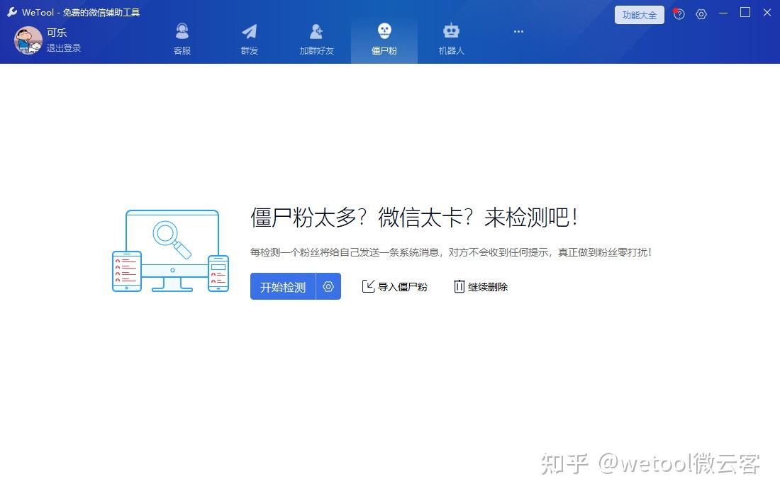Click the 加群好友 add friends icon

coord(316,30)
